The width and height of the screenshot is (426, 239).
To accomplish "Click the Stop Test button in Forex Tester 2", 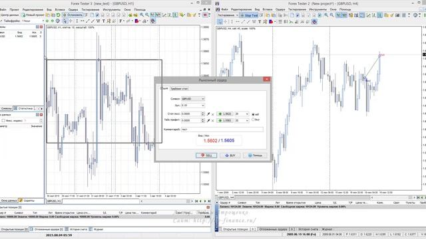I will [x=249, y=15].
